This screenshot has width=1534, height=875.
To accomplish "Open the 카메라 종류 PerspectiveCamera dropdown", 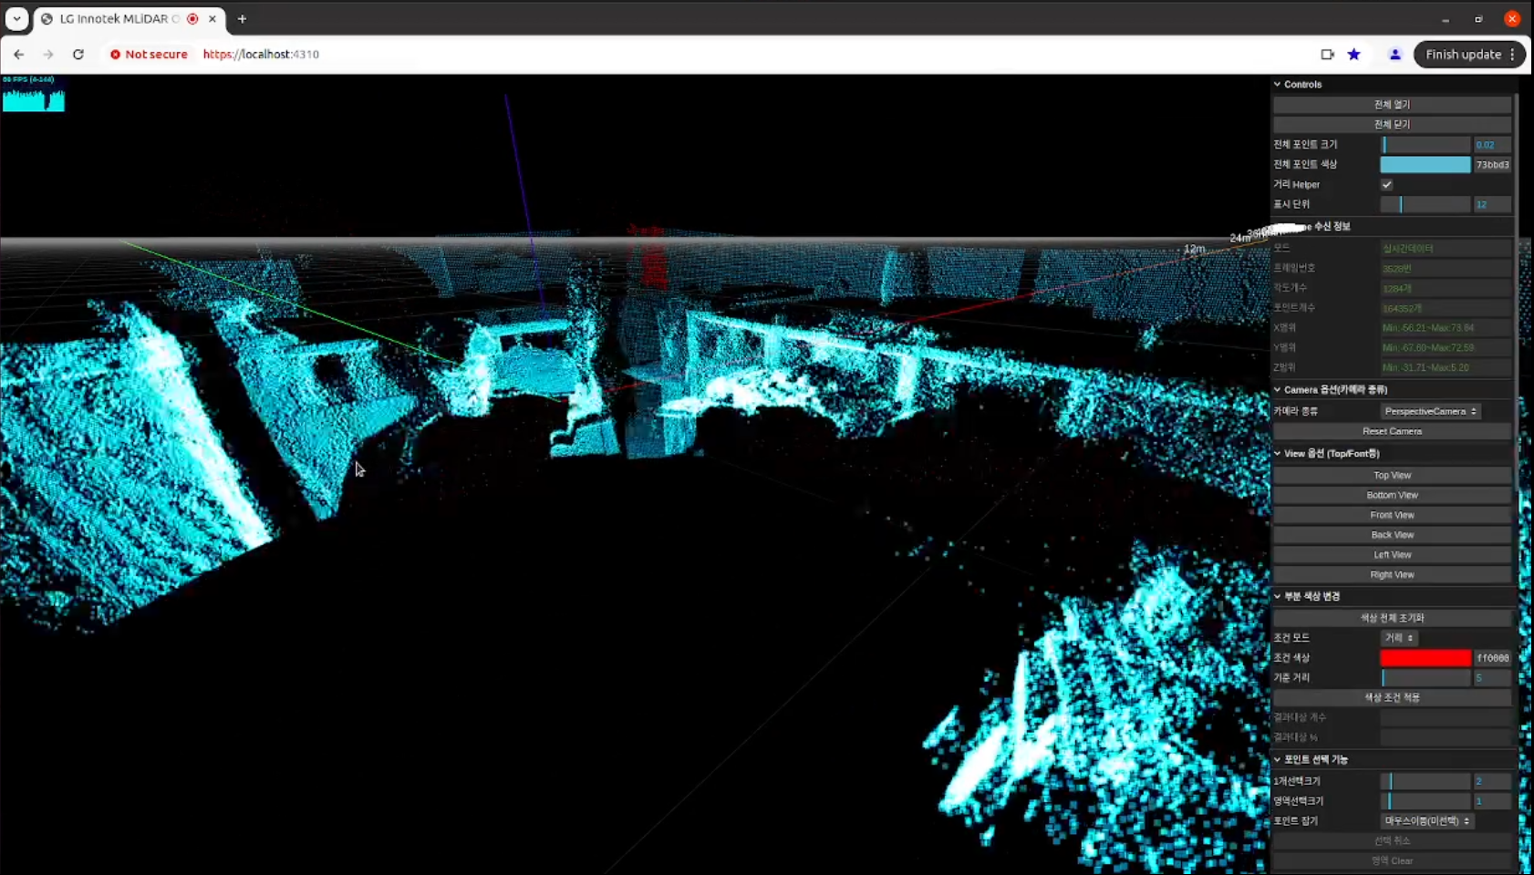I will 1430,412.
